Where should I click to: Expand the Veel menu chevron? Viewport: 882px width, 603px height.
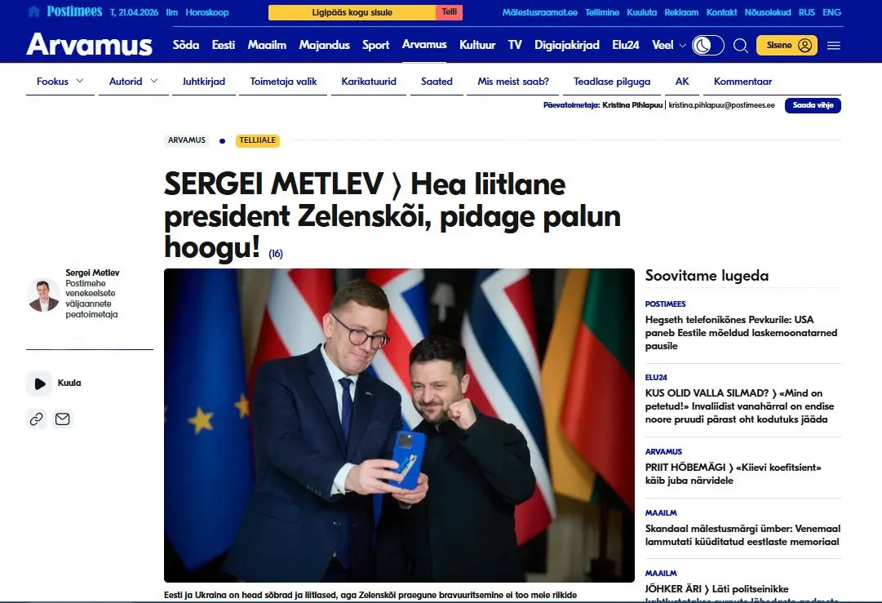point(682,46)
